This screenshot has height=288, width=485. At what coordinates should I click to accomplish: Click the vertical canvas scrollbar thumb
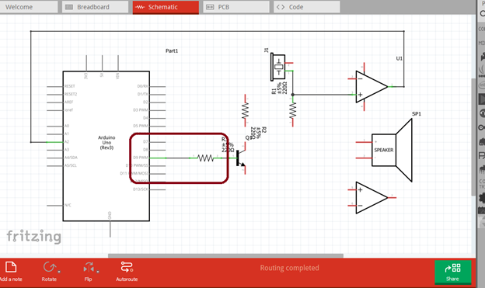click(x=473, y=137)
